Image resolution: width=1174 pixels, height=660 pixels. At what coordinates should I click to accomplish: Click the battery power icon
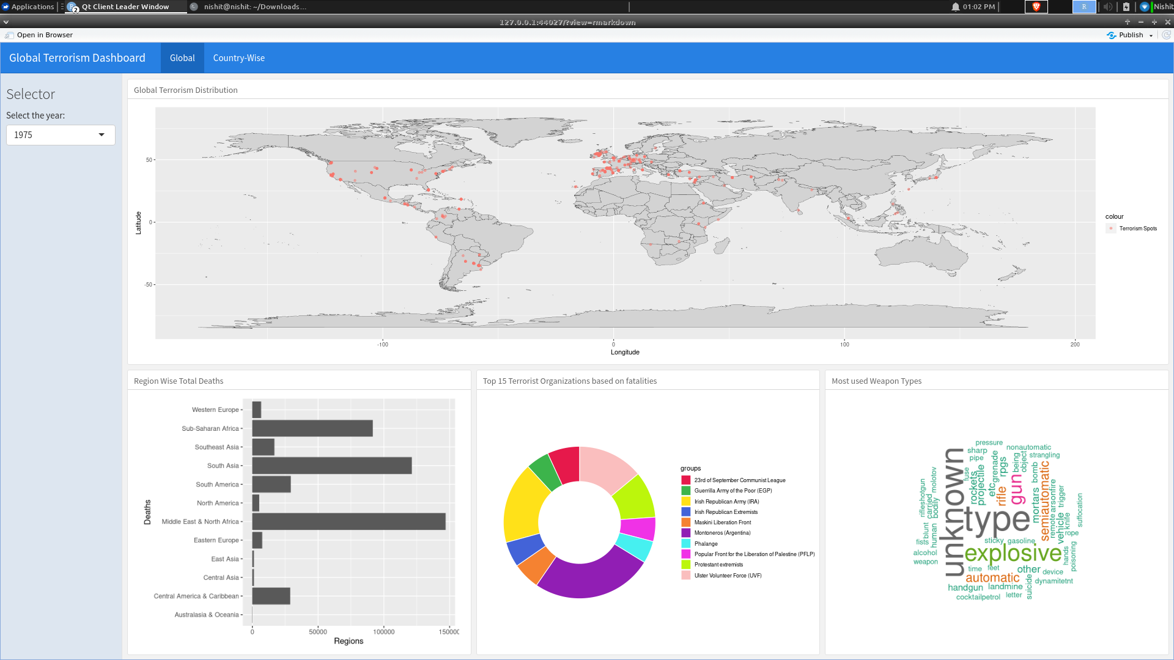click(1126, 7)
